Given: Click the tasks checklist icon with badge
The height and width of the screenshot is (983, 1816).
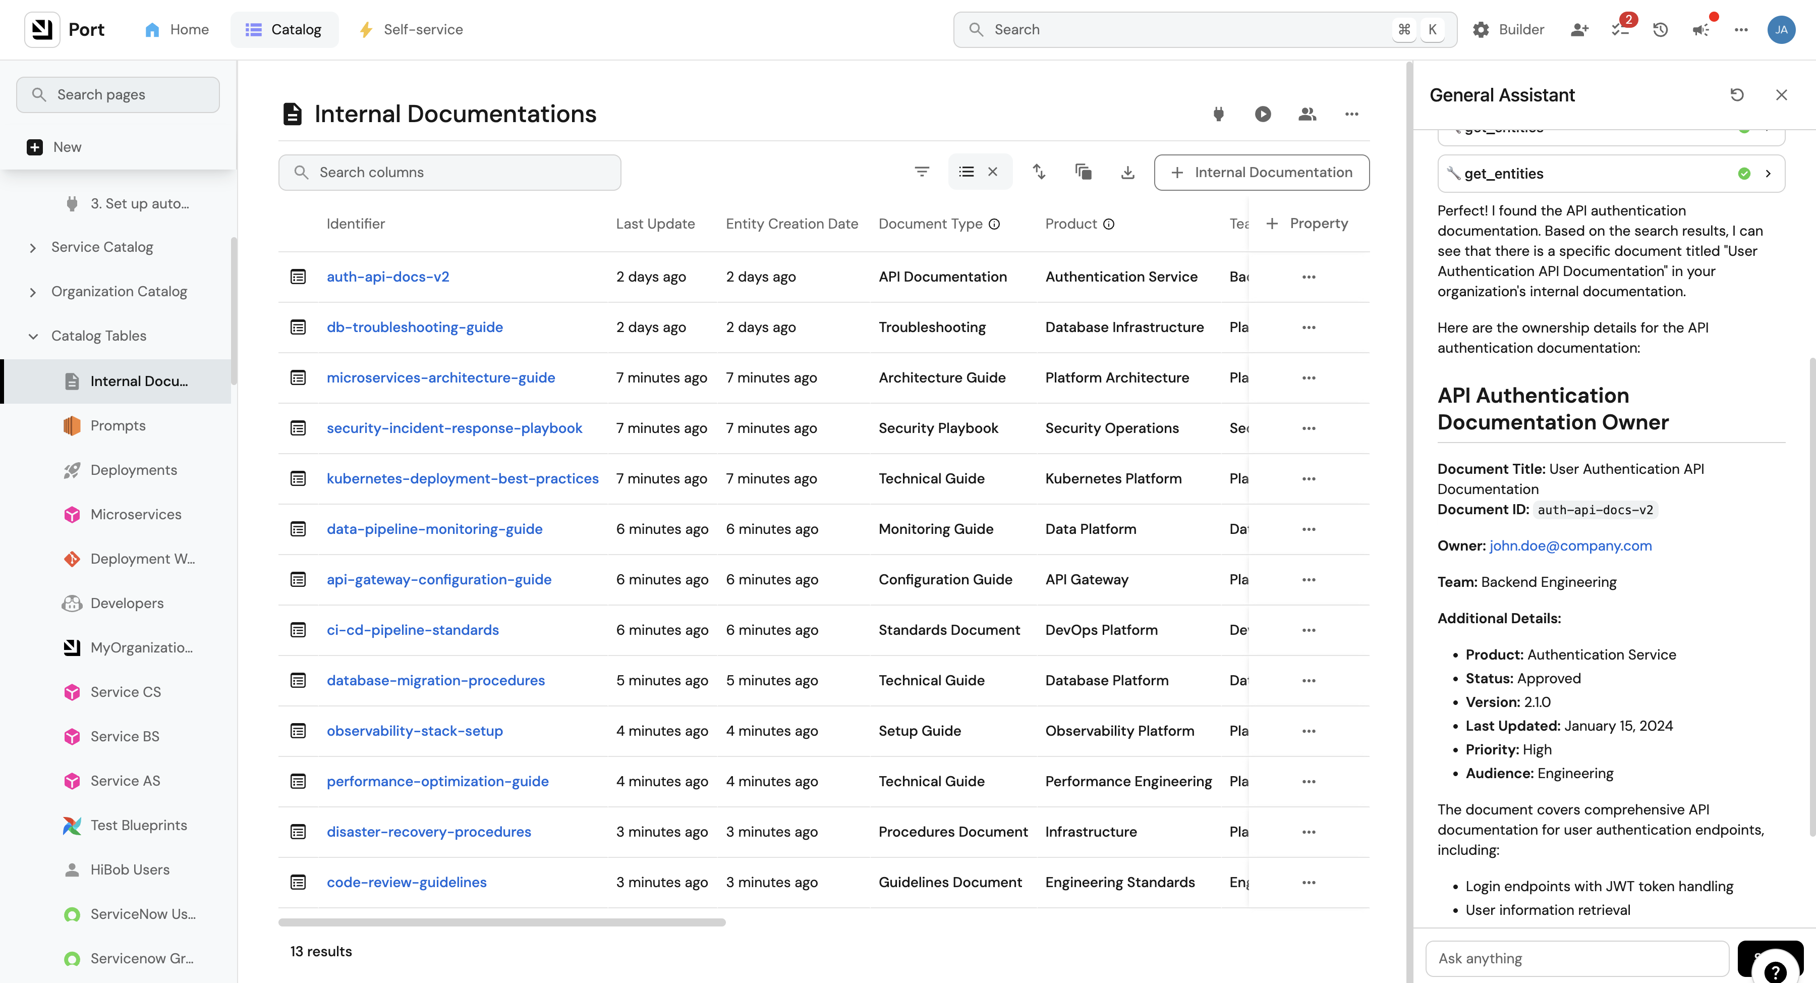Looking at the screenshot, I should (x=1620, y=30).
